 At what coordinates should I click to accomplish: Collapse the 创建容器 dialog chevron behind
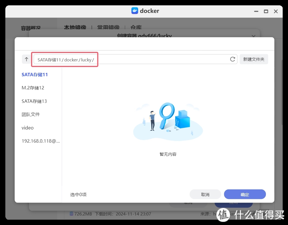point(254,36)
